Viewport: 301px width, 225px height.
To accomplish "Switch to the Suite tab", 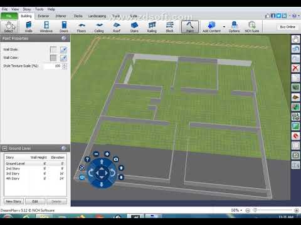I will click(134, 16).
